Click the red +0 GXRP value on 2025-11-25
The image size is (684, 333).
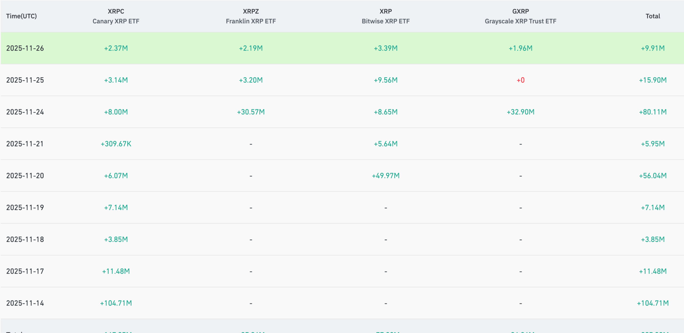[520, 80]
